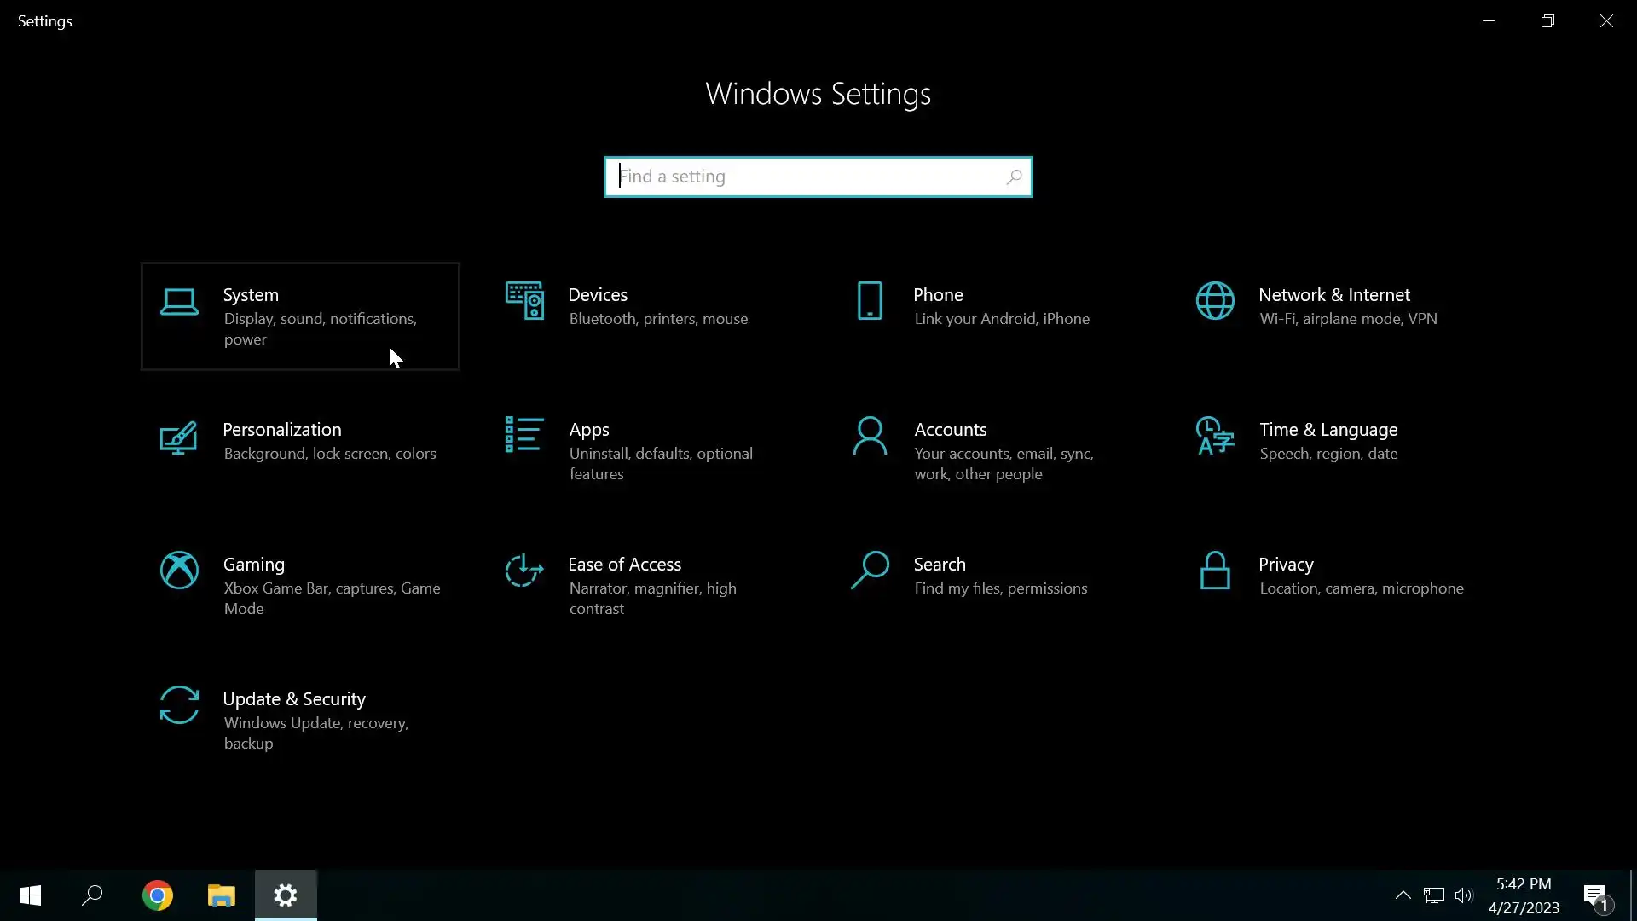Click the Update & Security arrows icon
Screen dimensions: 1637x921
tap(179, 705)
